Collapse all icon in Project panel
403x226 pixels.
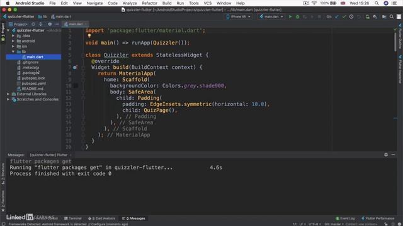tap(40, 24)
